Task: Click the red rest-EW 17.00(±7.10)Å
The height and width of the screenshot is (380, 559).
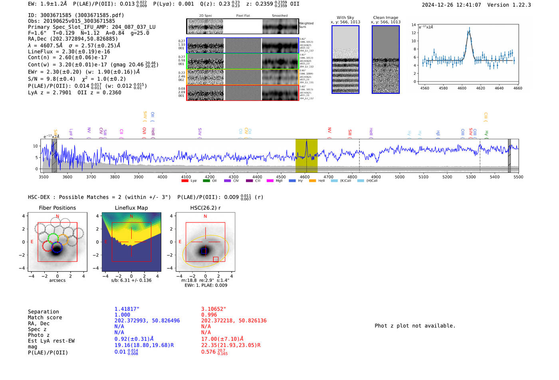Action: pyautogui.click(x=222, y=339)
